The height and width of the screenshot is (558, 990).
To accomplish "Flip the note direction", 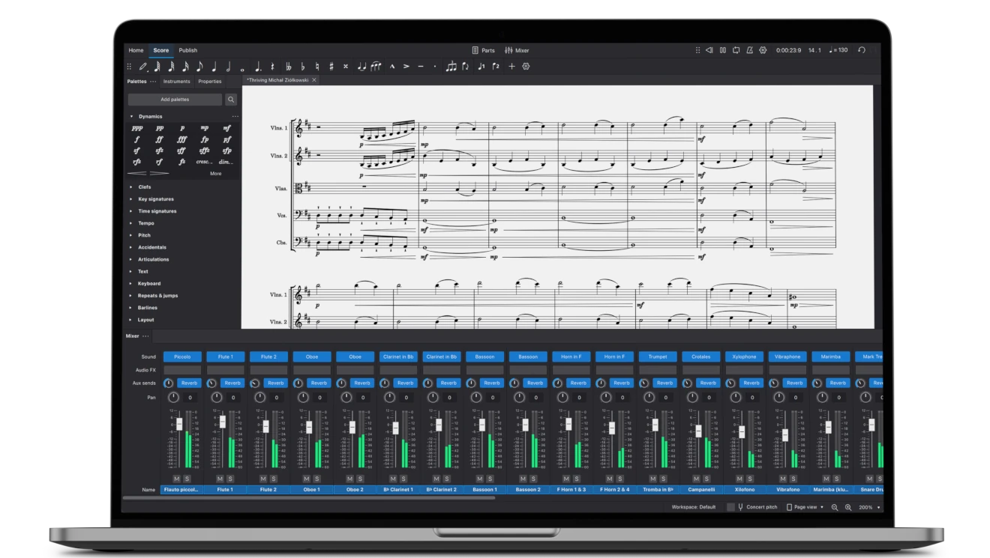I will [x=465, y=66].
